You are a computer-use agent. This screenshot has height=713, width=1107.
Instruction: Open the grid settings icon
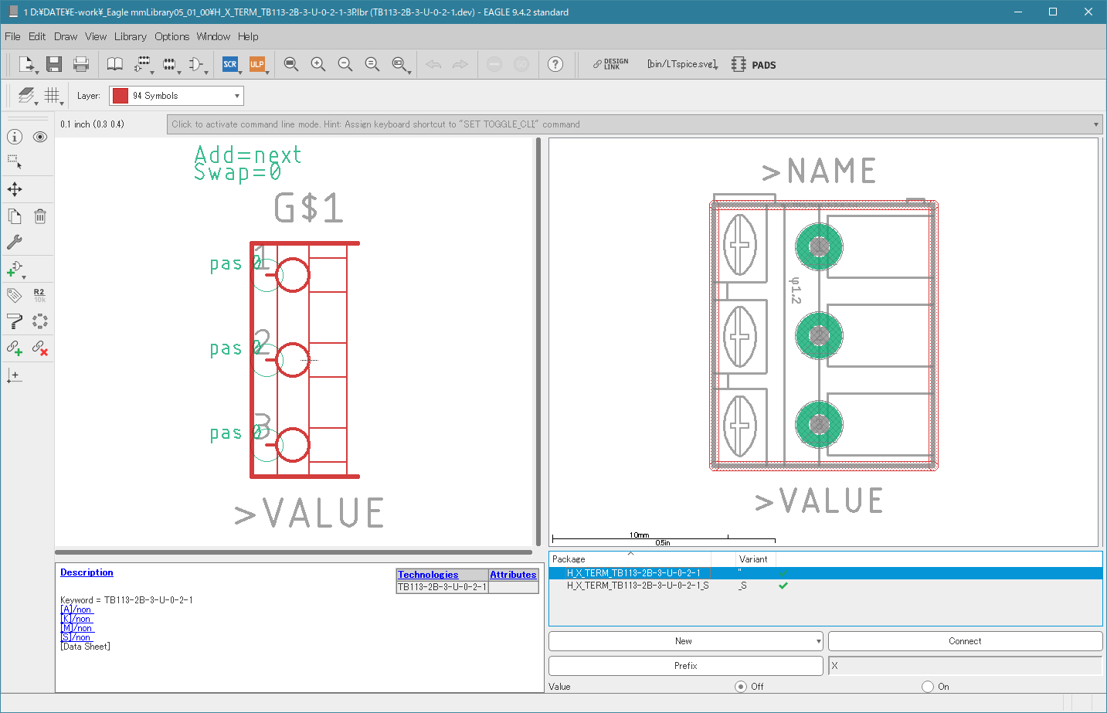[52, 95]
